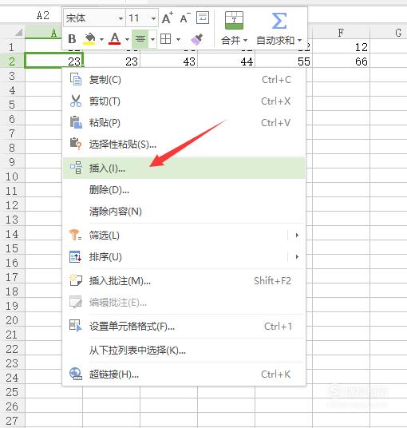The image size is (407, 428).
Task: Click the A2 name box
Action: 43,15
